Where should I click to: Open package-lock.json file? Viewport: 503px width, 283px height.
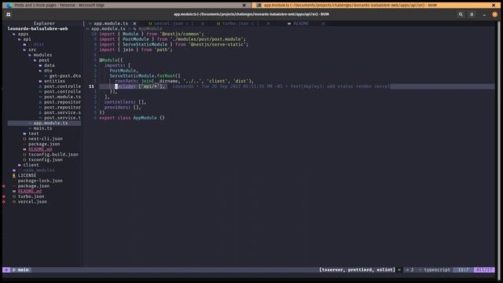coord(40,181)
